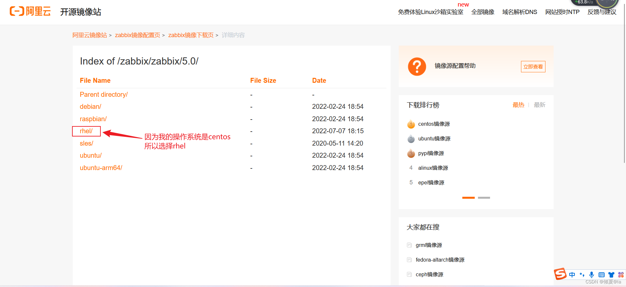
Task: Click the 镜像源配置帮助 text
Action: tap(455, 66)
